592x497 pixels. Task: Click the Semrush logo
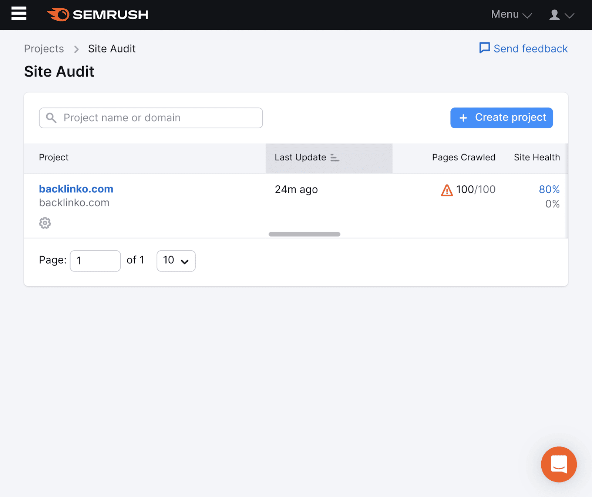coord(98,15)
